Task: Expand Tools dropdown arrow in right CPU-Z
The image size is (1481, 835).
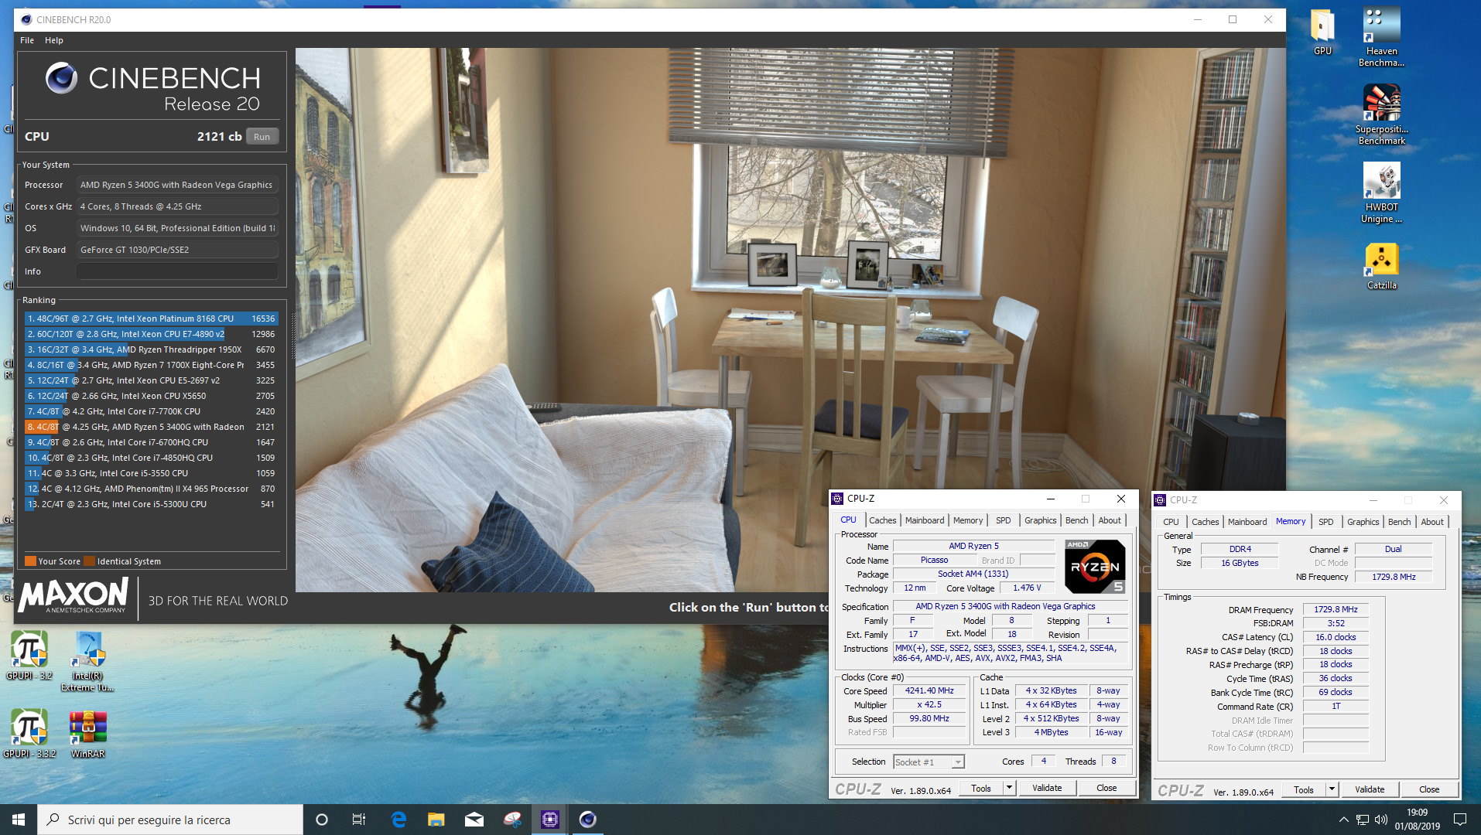Action: point(1332,789)
